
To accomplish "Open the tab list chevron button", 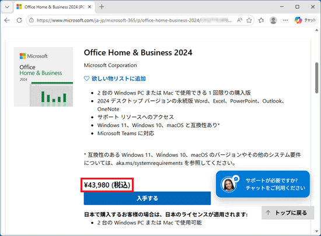I will 7,7.
